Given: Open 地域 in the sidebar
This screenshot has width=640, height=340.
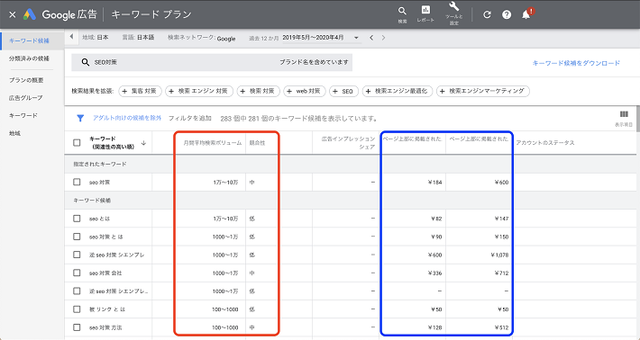Looking at the screenshot, I should point(14,133).
